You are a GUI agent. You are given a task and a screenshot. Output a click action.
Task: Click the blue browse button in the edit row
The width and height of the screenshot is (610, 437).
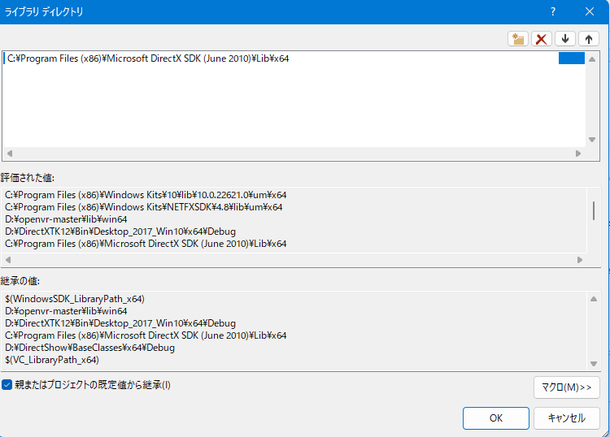(572, 58)
